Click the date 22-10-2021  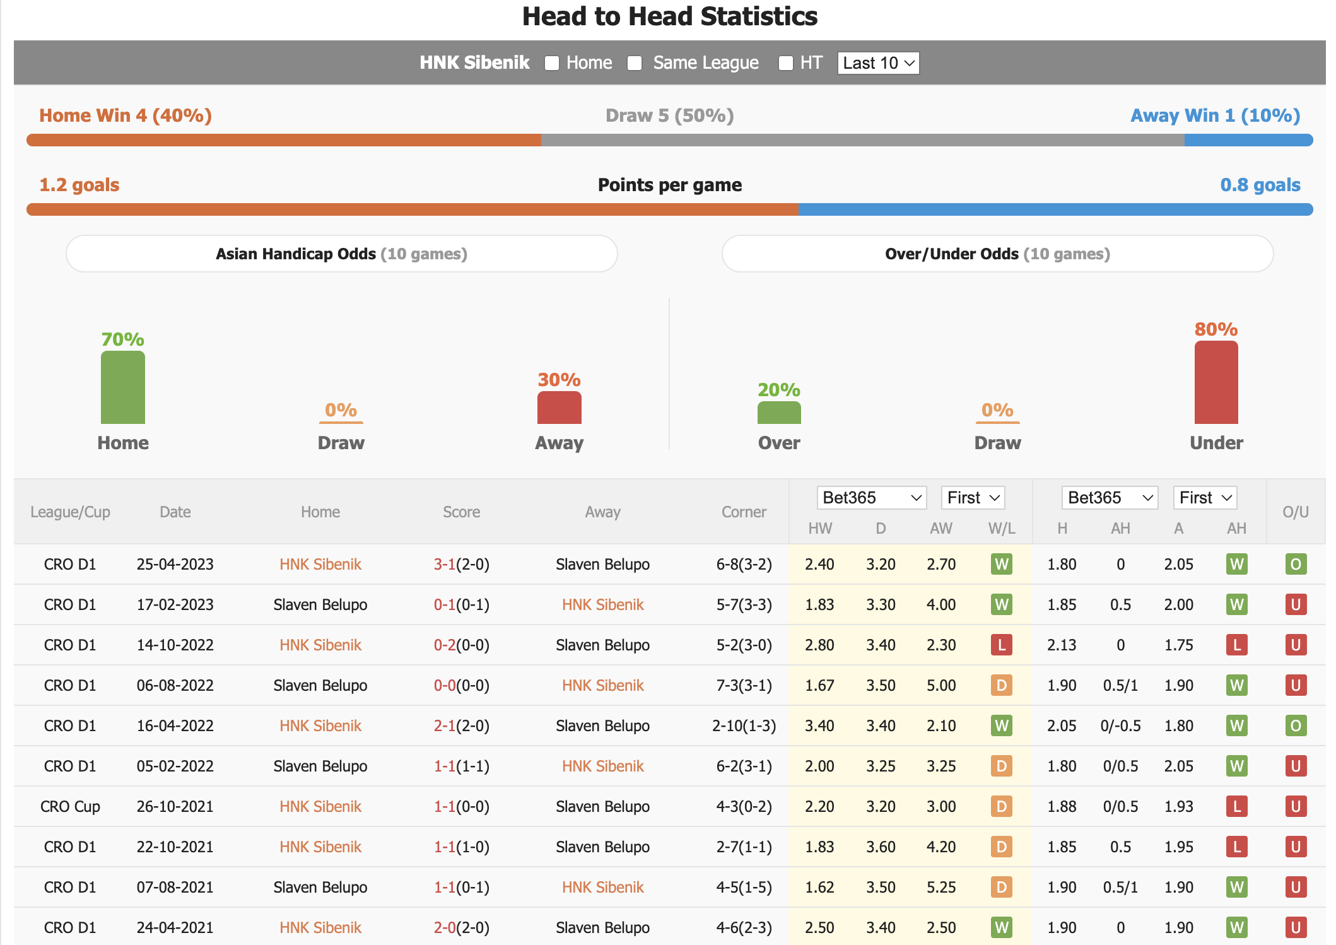pos(175,847)
